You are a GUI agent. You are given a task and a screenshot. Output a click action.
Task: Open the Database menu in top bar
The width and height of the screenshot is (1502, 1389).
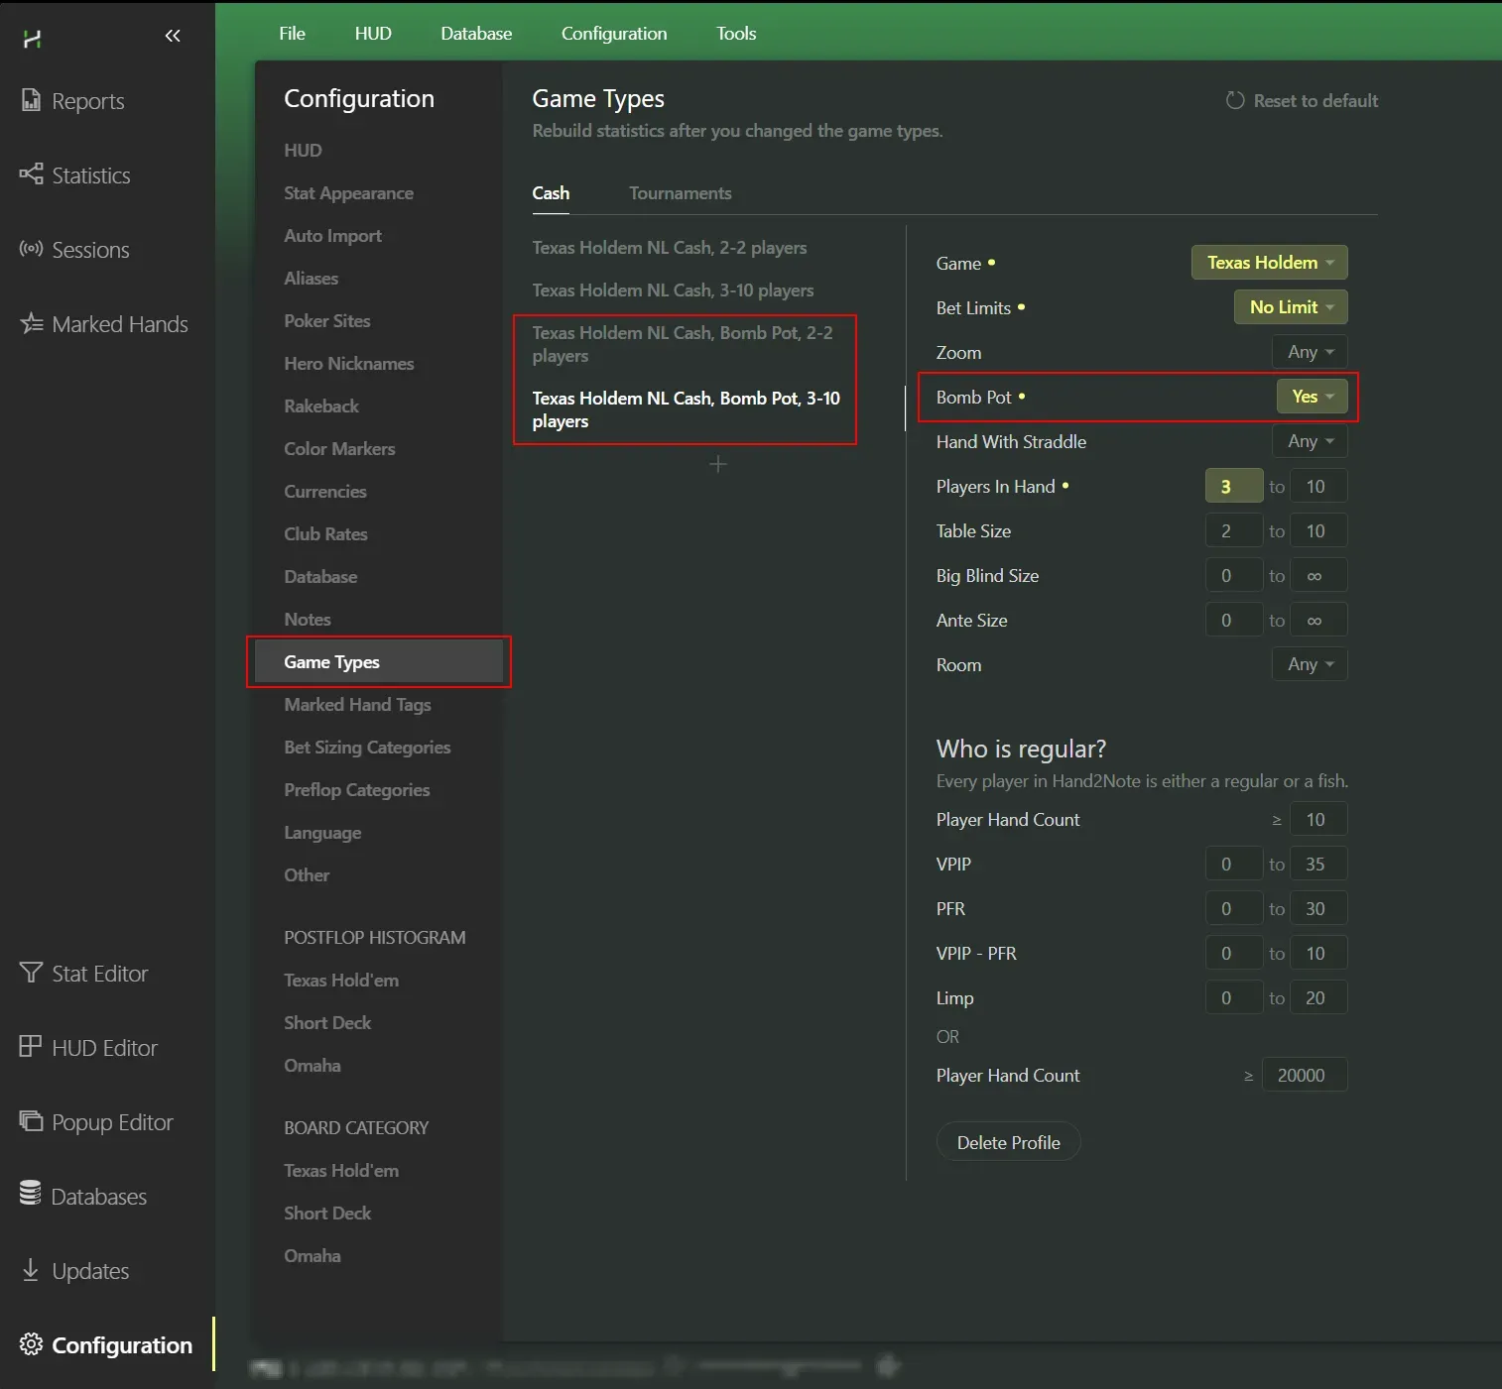[x=476, y=34]
